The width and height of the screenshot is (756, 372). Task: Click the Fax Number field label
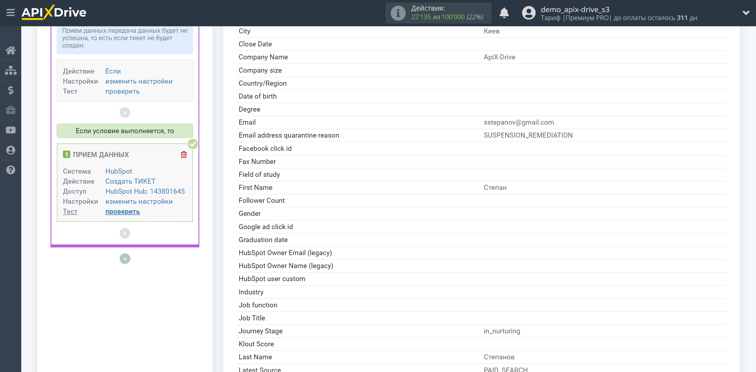coord(257,161)
